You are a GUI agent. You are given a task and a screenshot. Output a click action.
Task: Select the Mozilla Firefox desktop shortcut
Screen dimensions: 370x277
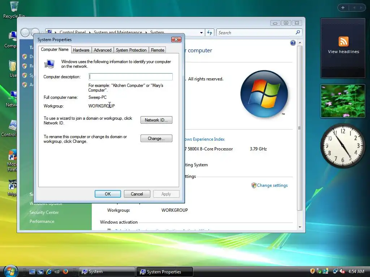tap(12, 160)
